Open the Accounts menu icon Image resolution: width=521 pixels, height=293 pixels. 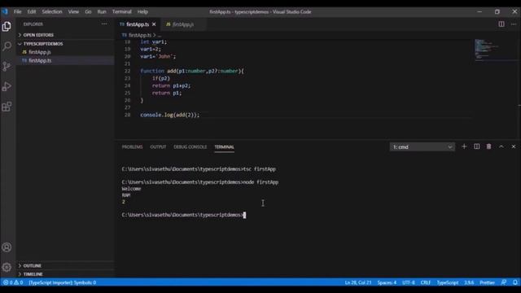(7, 247)
